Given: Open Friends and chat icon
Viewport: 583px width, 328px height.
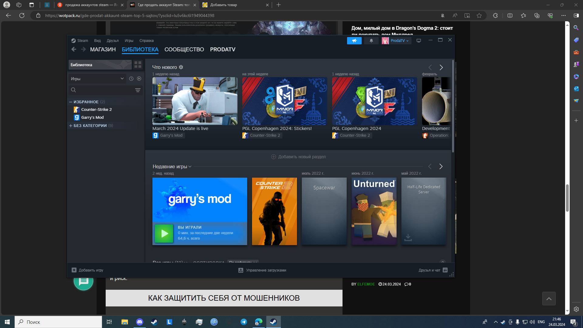Looking at the screenshot, I should (x=445, y=270).
